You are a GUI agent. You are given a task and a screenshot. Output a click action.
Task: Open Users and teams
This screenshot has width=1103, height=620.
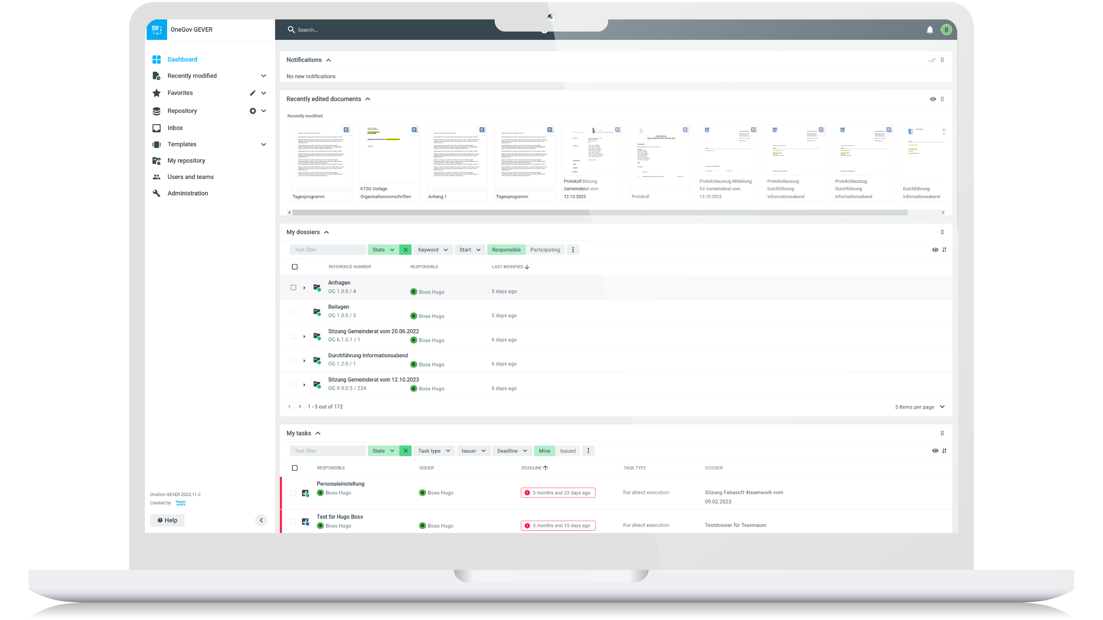[x=190, y=177]
